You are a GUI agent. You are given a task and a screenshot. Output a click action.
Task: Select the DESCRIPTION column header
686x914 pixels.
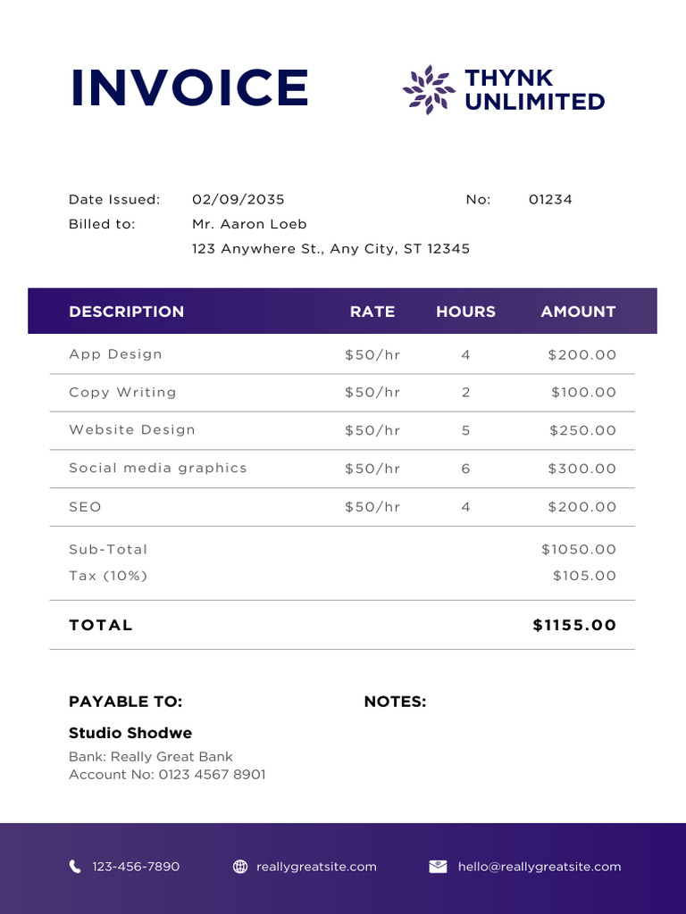coord(126,312)
